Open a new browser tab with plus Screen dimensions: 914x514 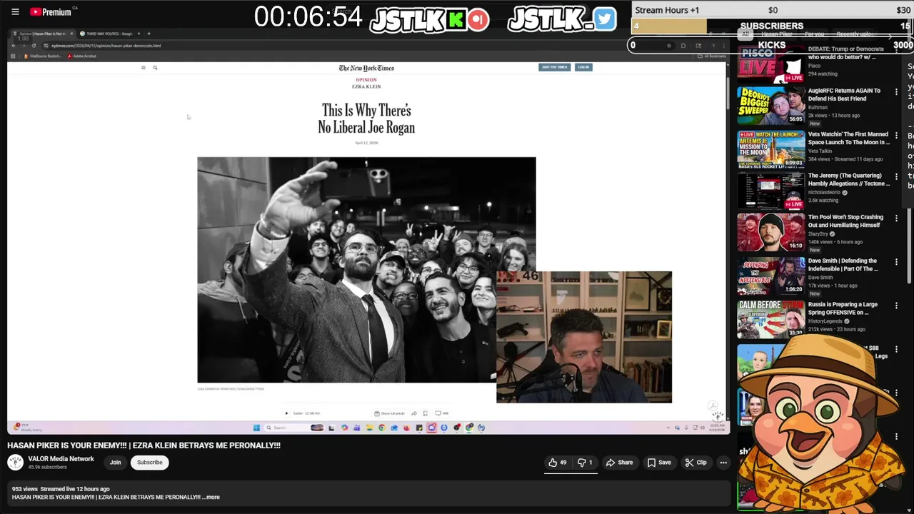tap(149, 34)
